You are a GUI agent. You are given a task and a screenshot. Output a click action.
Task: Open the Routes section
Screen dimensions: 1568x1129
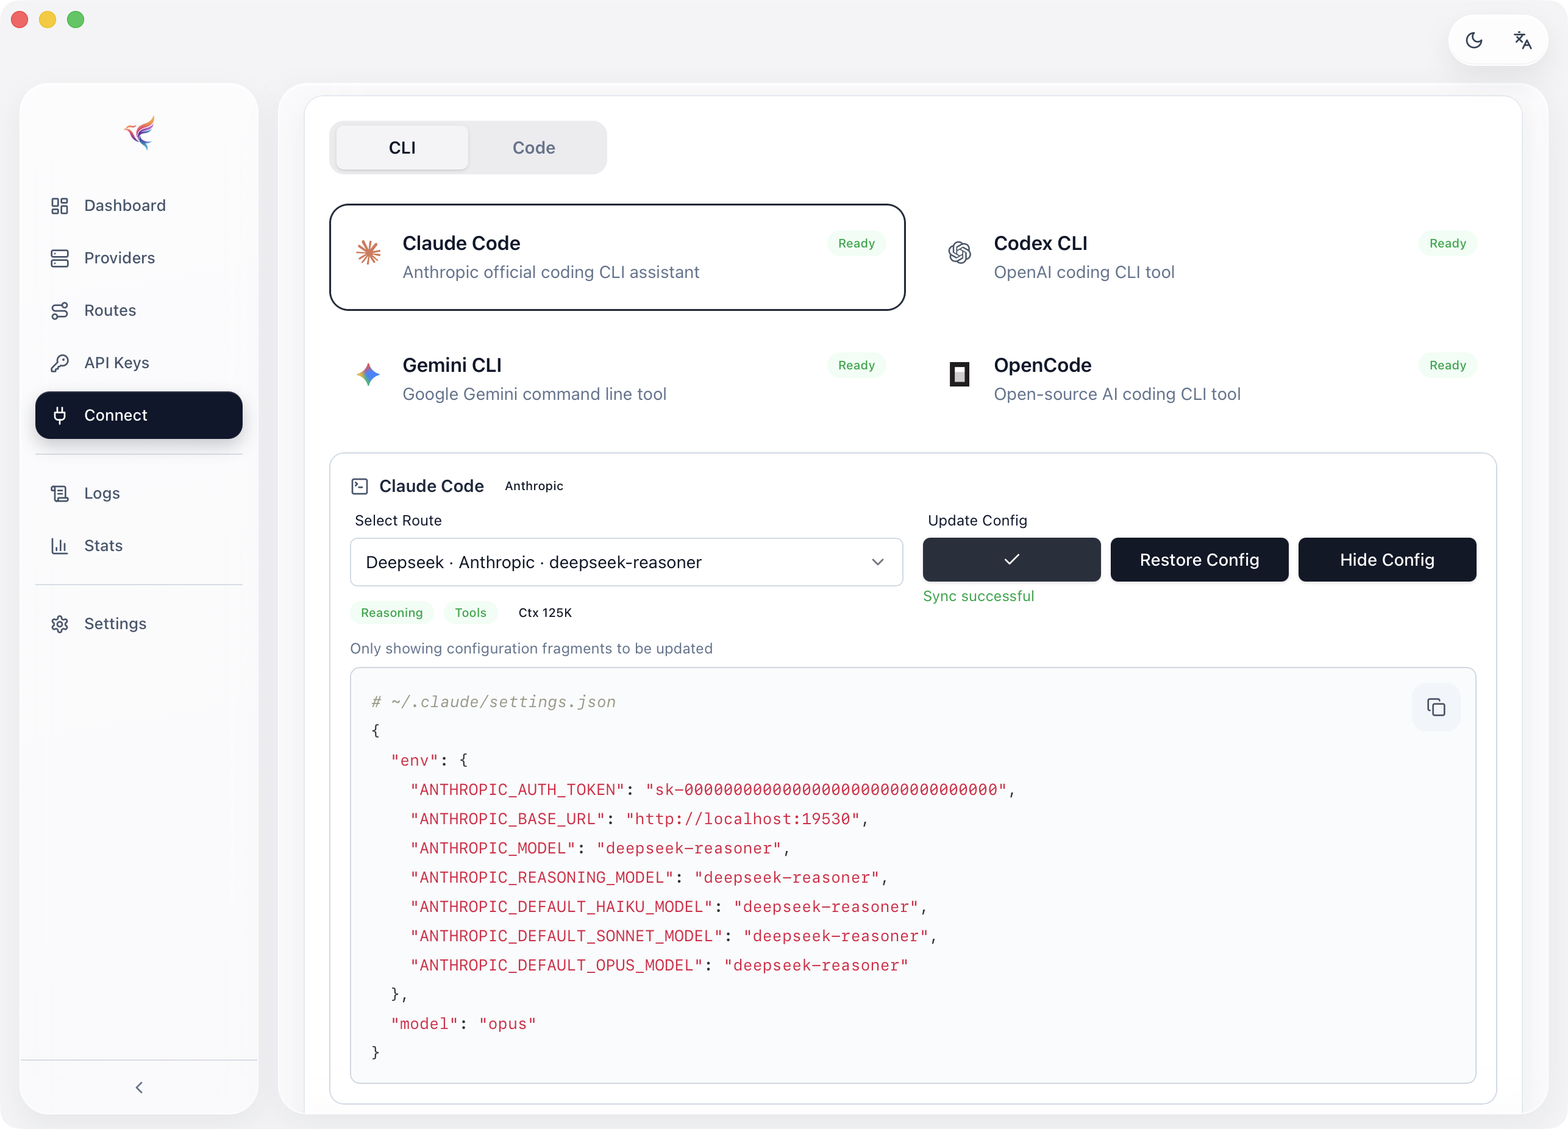[x=139, y=310]
